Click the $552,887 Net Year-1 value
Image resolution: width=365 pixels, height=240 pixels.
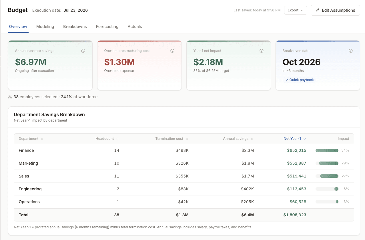(297, 163)
